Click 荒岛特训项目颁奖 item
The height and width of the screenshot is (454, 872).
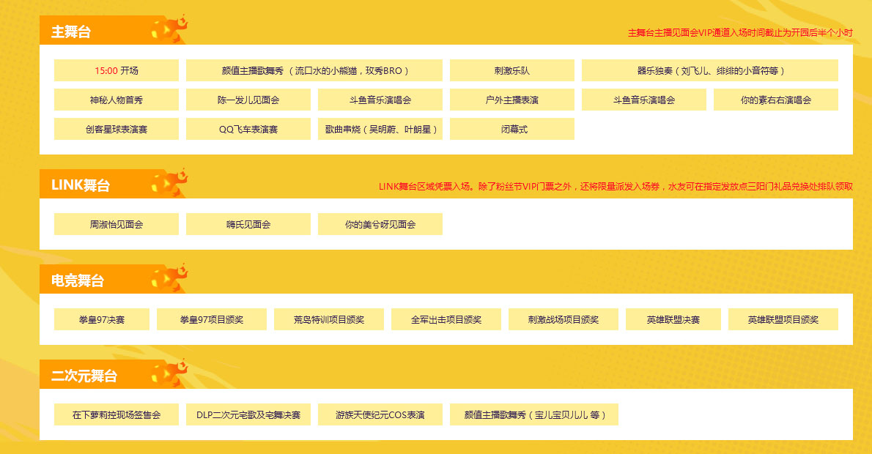pyautogui.click(x=329, y=319)
